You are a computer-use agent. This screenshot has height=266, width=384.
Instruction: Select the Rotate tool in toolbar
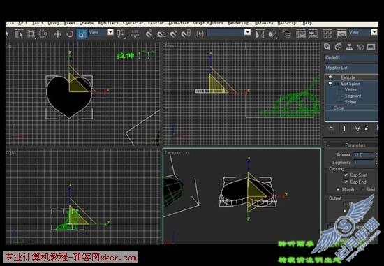tap(70, 34)
